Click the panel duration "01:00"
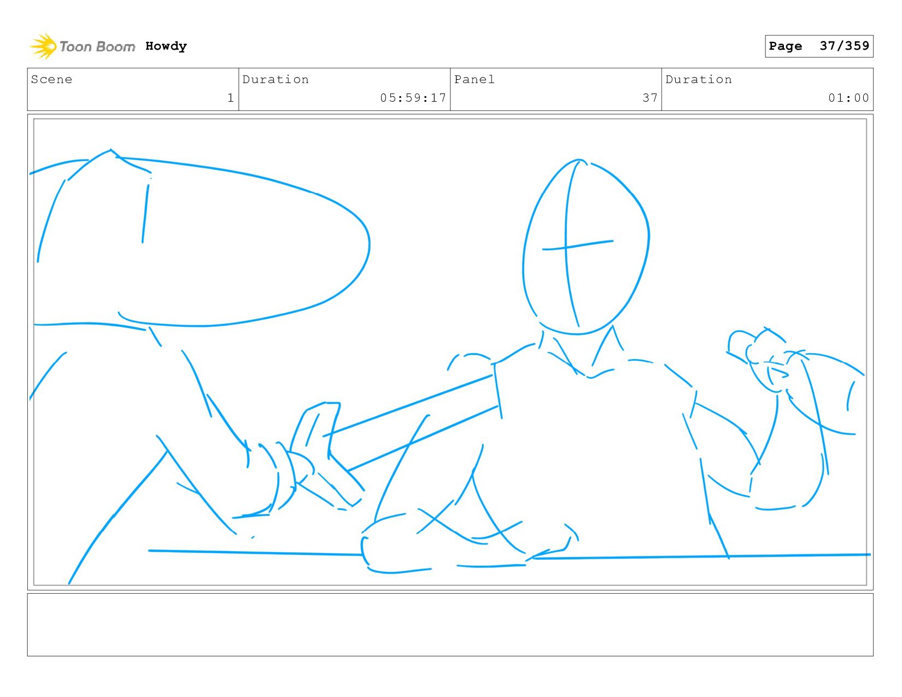Image resolution: width=902 pixels, height=697 pixels. click(x=848, y=98)
